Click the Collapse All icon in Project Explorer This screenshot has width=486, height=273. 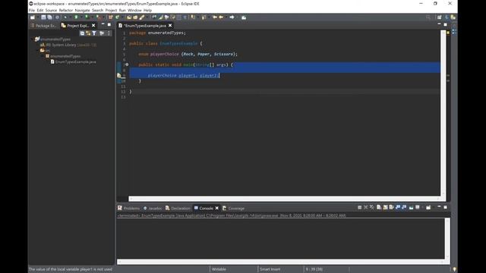82,33
